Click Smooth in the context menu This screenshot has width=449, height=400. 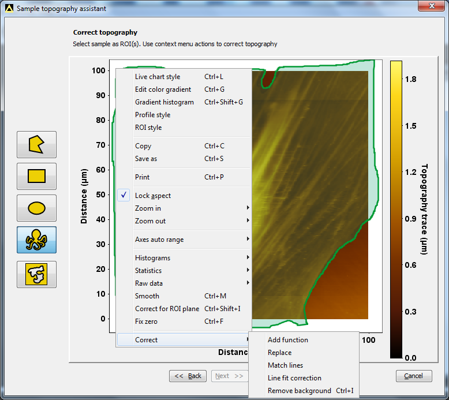pyautogui.click(x=147, y=296)
